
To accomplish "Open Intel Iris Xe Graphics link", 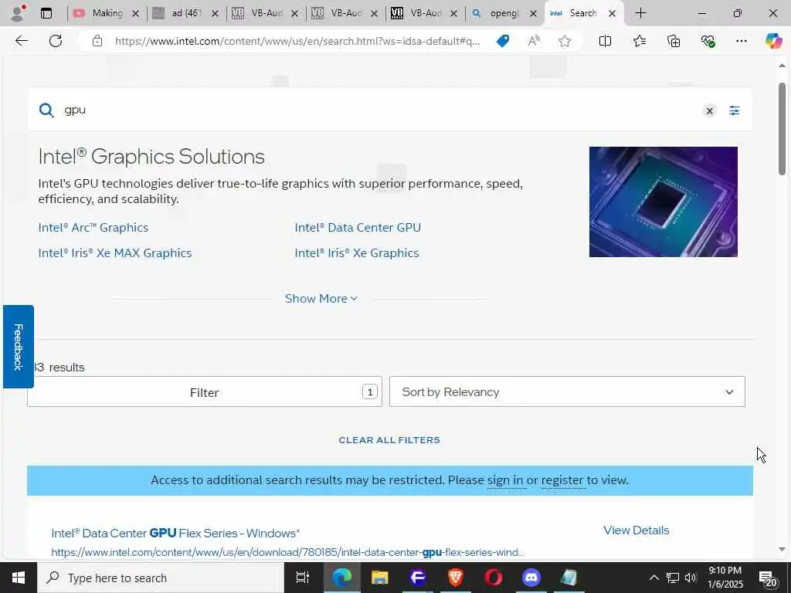I will pos(357,253).
